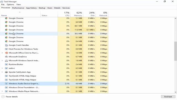Switch to the Details tab
Screen dimensions: 177x100
(x=57, y=8)
